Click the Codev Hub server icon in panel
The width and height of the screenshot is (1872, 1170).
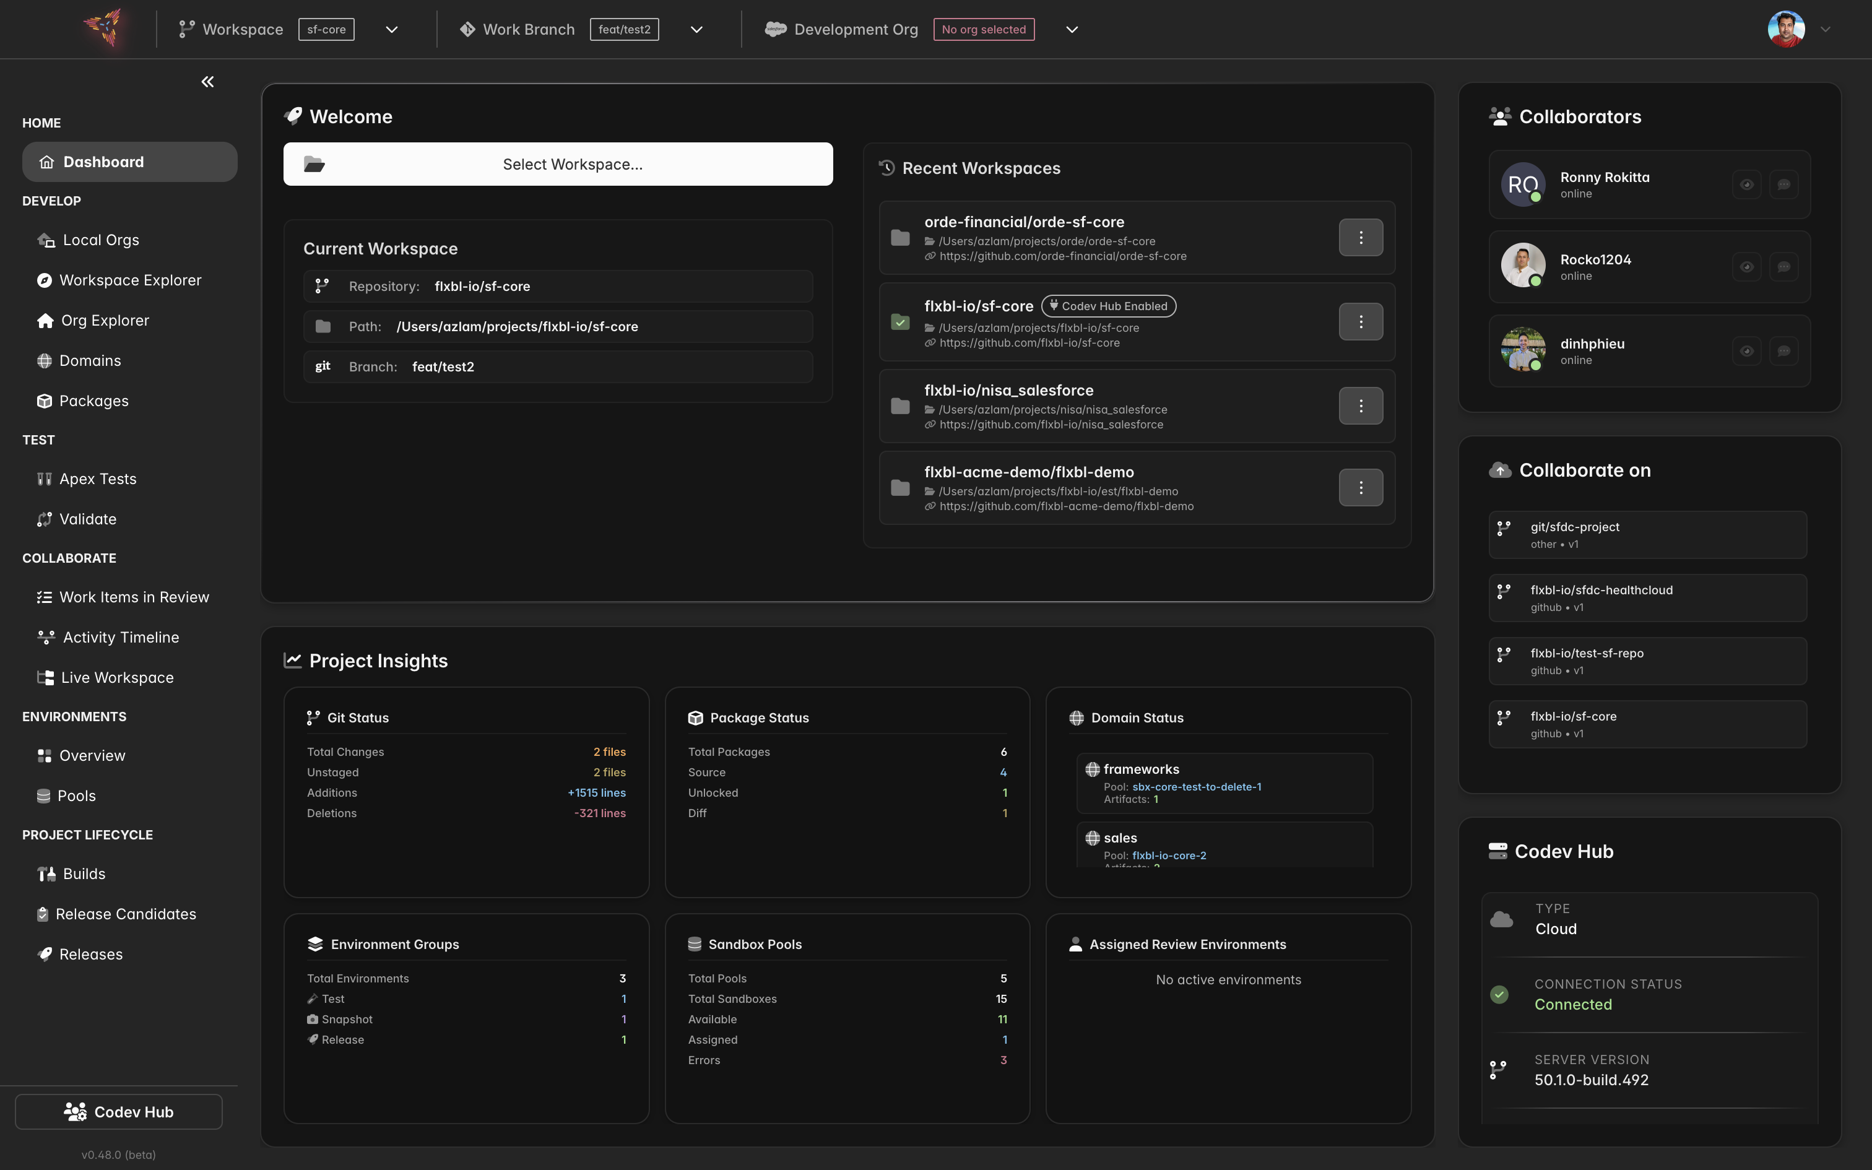coord(1497,851)
